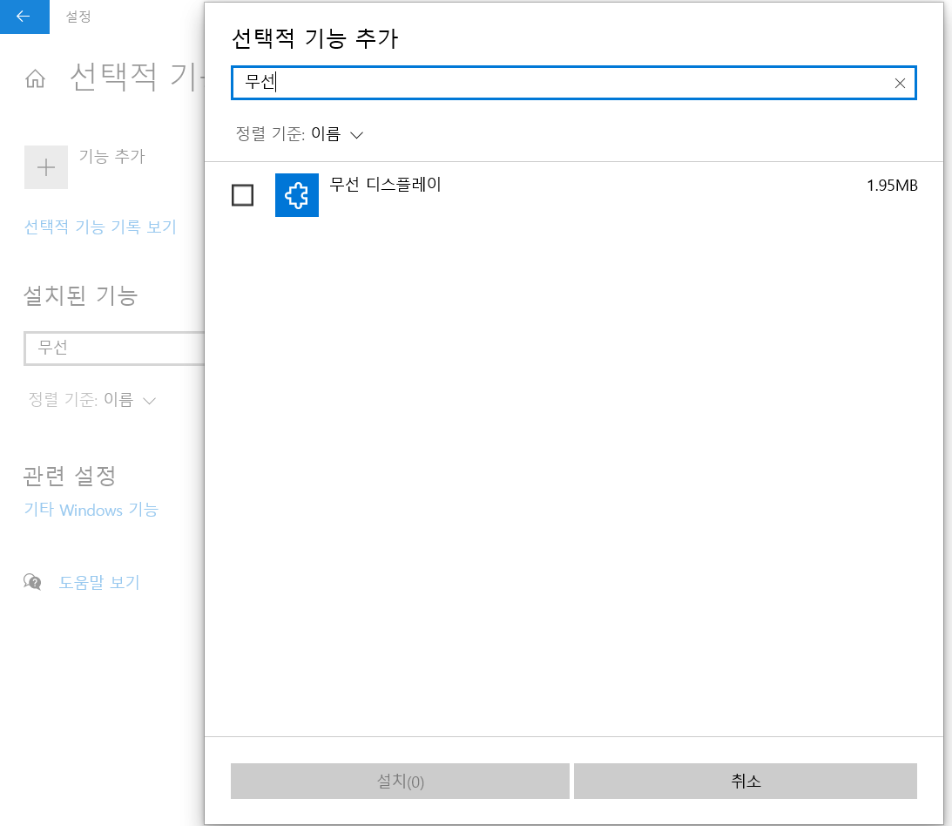Open background page 정렬 기준 dropdown

coord(92,400)
